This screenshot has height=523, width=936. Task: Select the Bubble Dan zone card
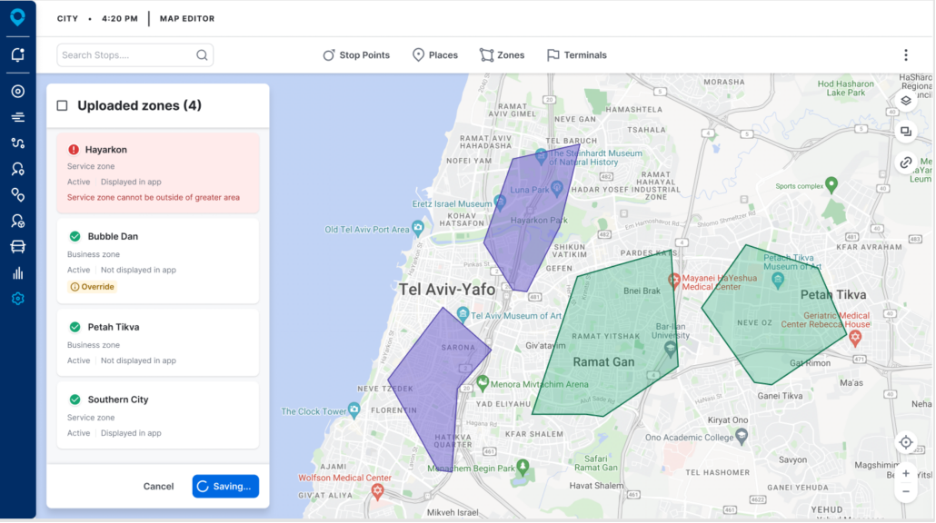point(158,261)
